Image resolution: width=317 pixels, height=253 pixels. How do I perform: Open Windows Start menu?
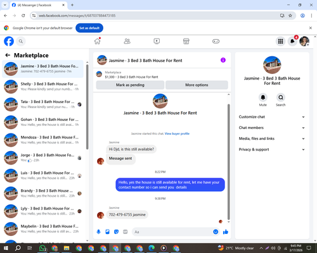(x=6, y=248)
